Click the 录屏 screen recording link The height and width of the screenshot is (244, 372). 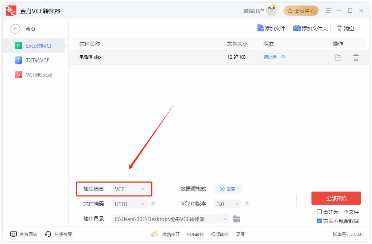(x=240, y=234)
